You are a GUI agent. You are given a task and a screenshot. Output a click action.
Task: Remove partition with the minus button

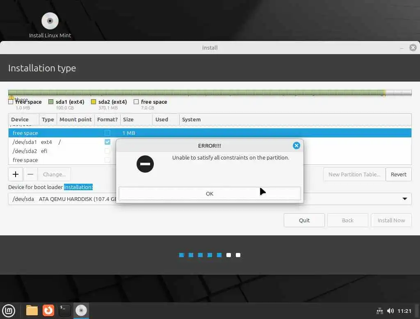[x=30, y=174]
